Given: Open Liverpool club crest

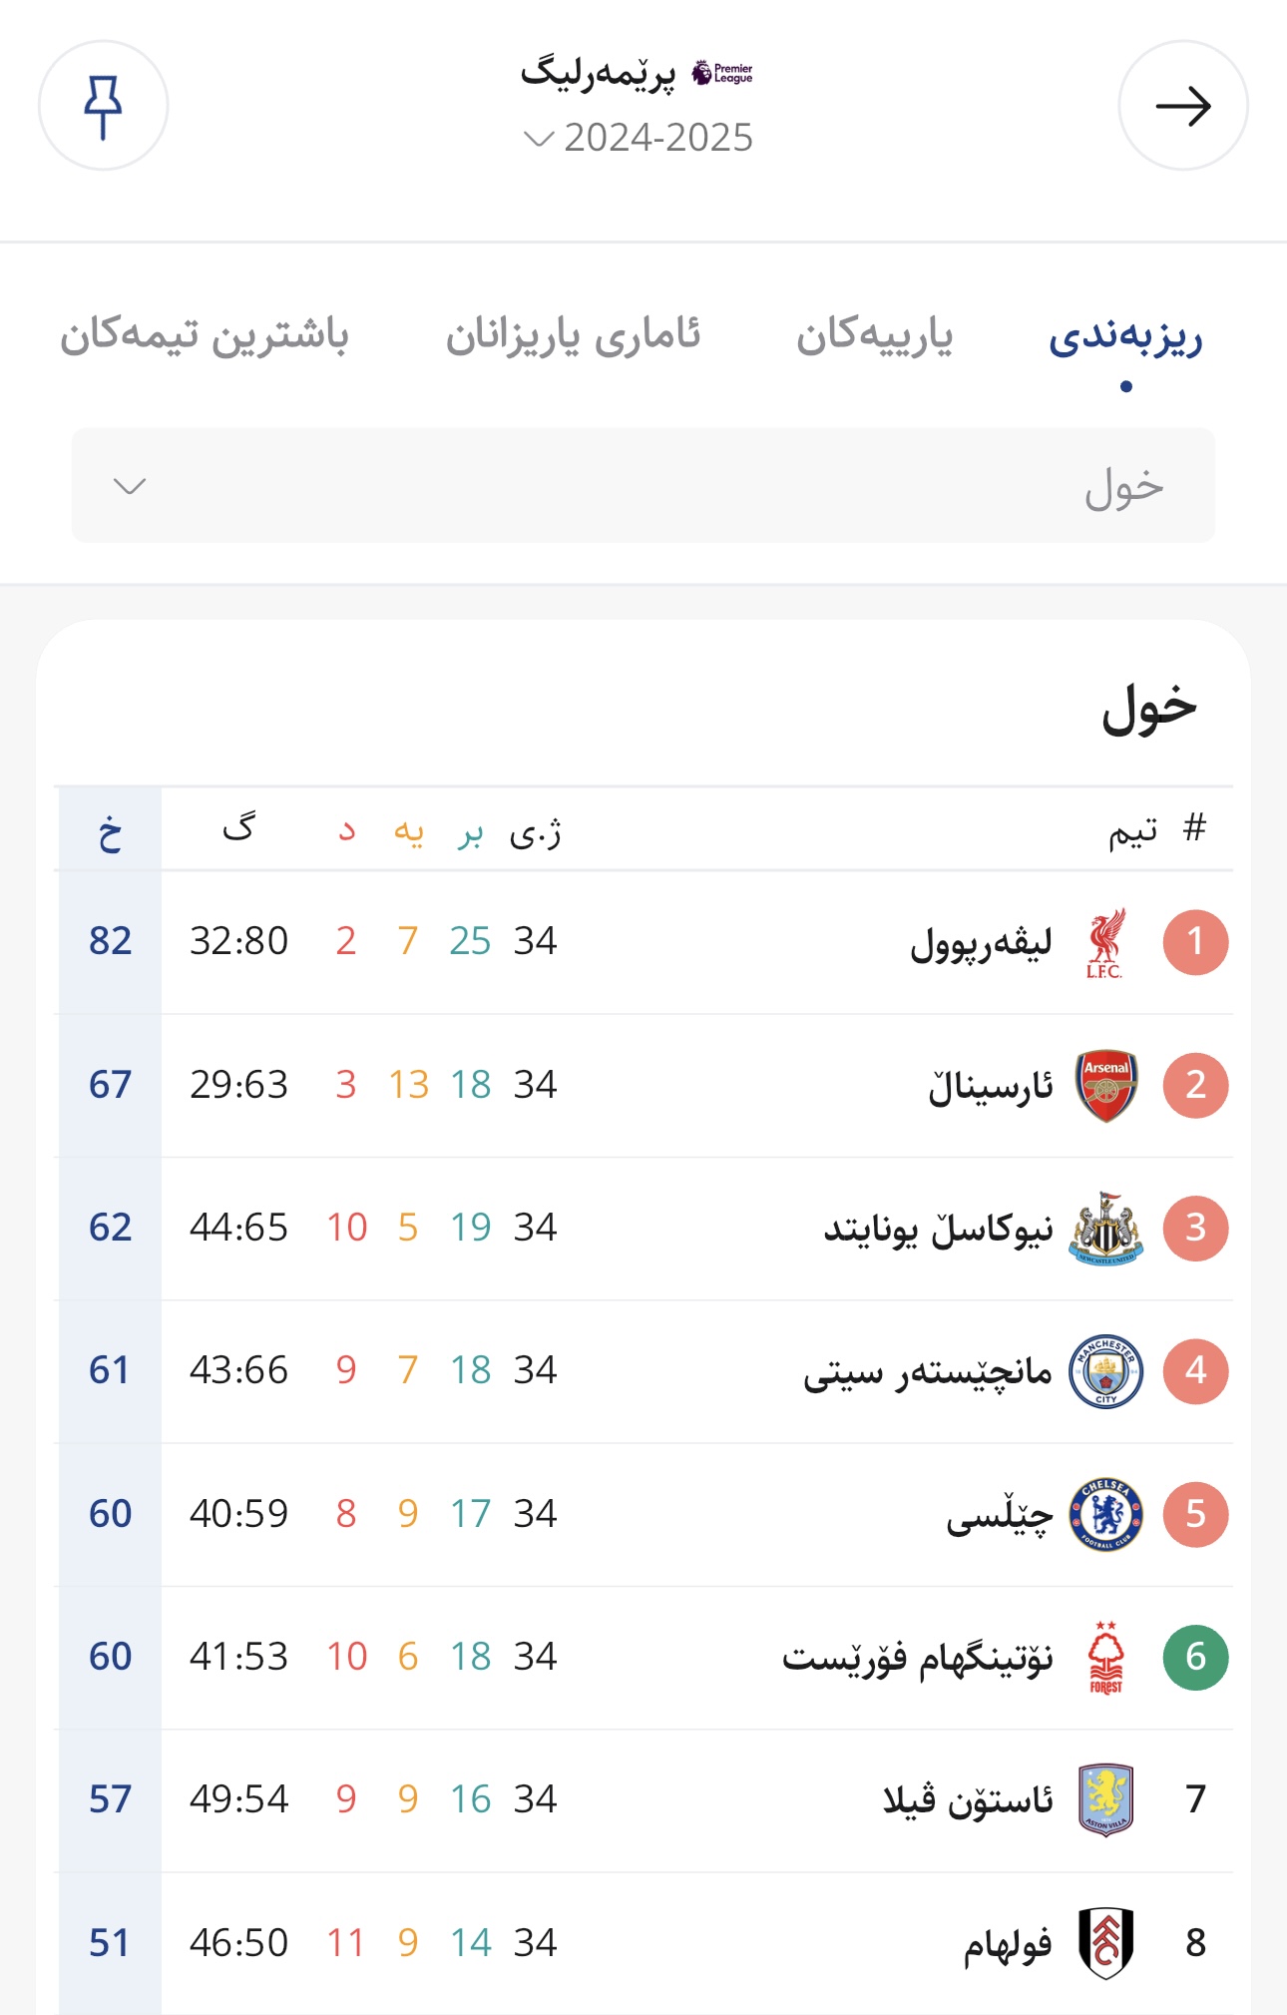Looking at the screenshot, I should pos(1105,942).
